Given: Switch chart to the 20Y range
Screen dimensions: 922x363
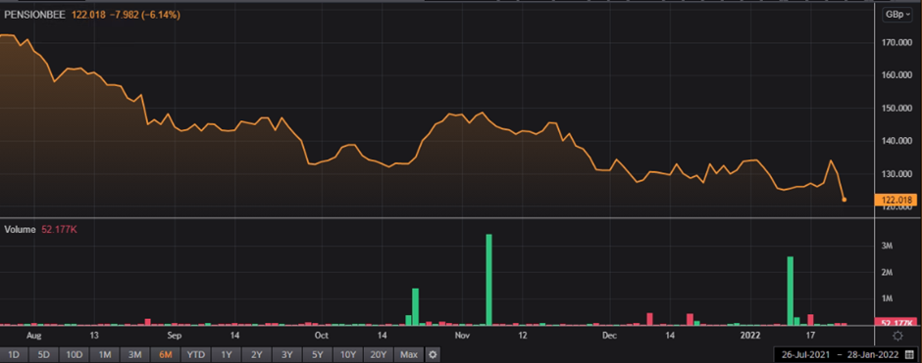Looking at the screenshot, I should (378, 355).
